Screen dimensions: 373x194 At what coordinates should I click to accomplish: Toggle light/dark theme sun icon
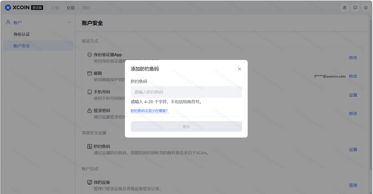[366, 8]
